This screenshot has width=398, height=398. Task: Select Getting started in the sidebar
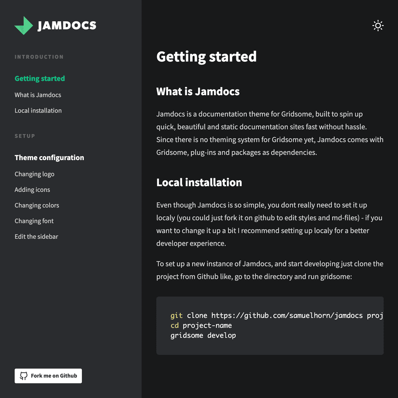tap(39, 78)
